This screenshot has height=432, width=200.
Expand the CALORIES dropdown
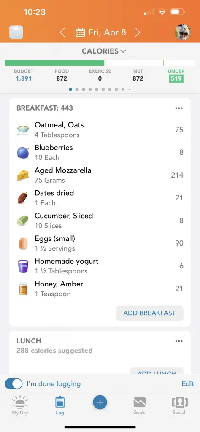[x=103, y=51]
